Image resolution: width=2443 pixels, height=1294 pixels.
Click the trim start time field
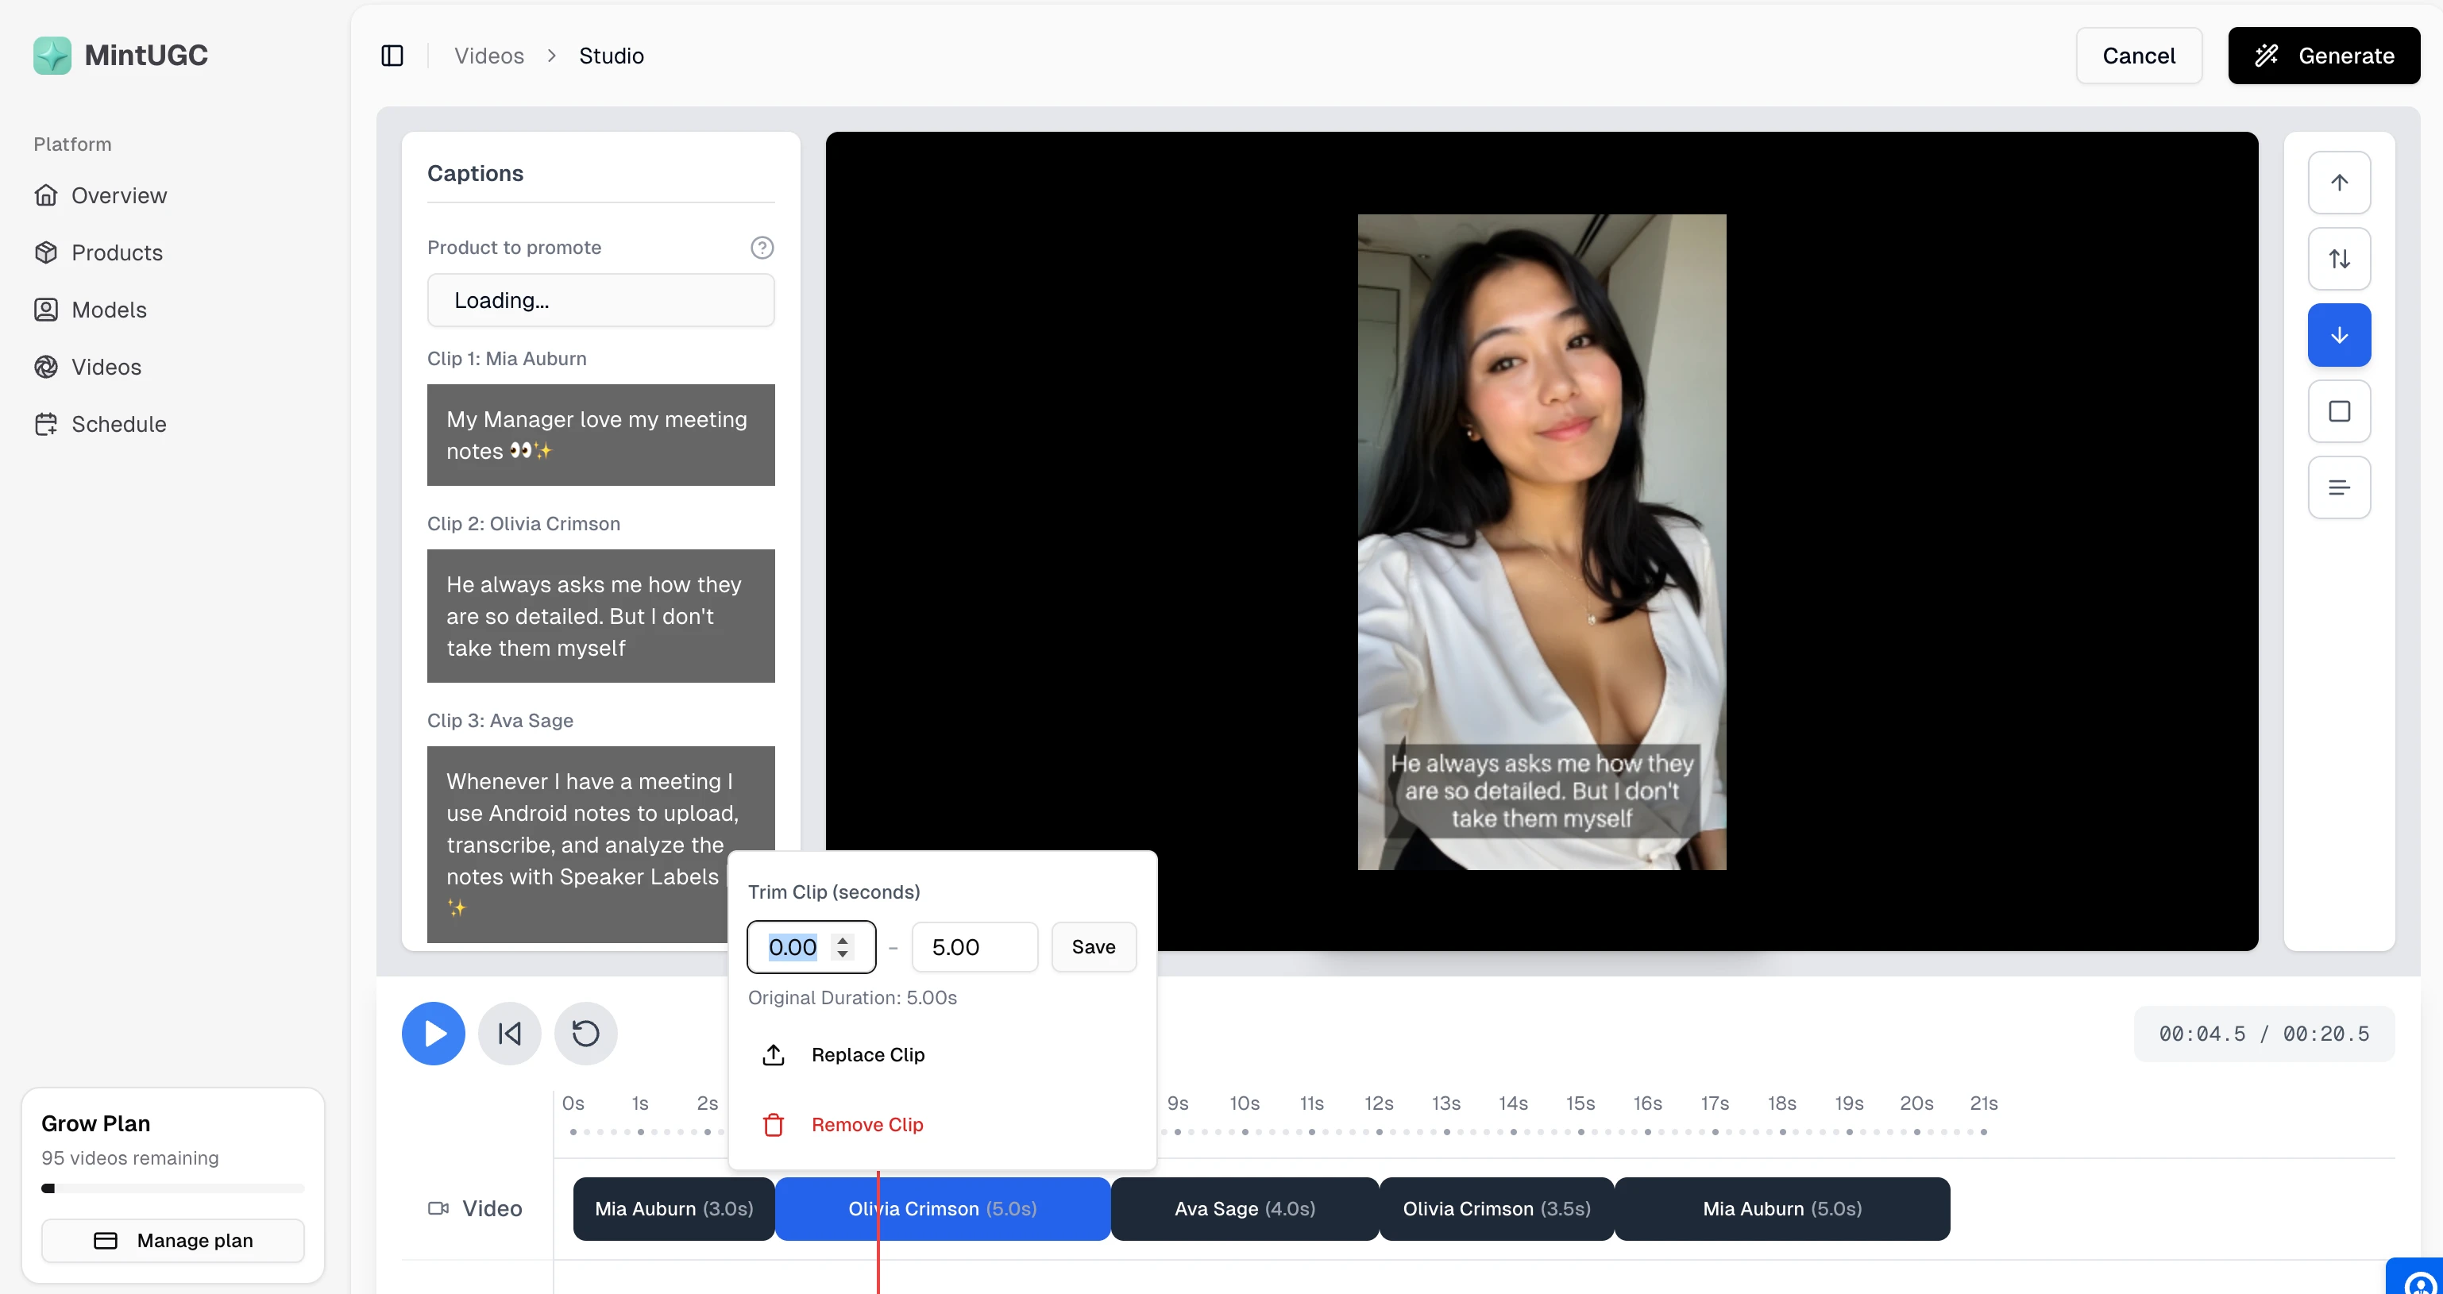(812, 947)
